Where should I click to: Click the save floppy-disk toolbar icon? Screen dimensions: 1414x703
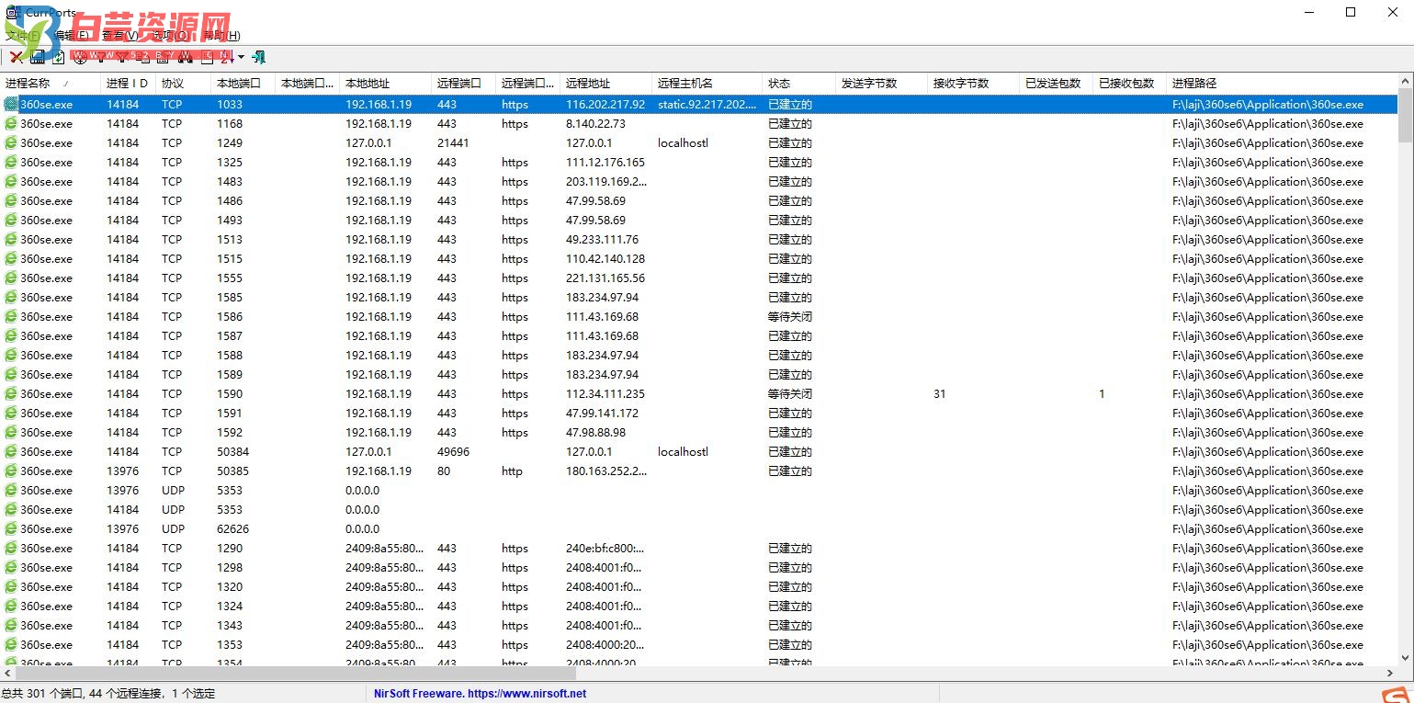(x=38, y=57)
